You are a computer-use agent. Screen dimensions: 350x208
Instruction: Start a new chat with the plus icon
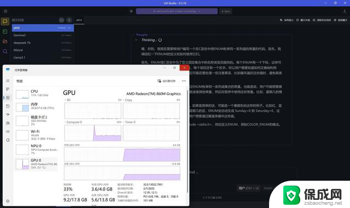(x=69, y=20)
